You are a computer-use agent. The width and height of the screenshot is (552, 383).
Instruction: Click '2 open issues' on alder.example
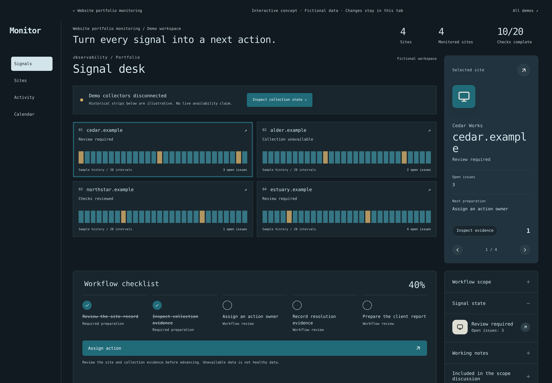coord(419,170)
